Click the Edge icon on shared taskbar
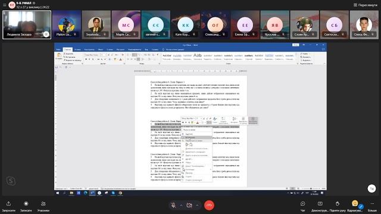This screenshot has height=214, width=381. [x=86, y=193]
